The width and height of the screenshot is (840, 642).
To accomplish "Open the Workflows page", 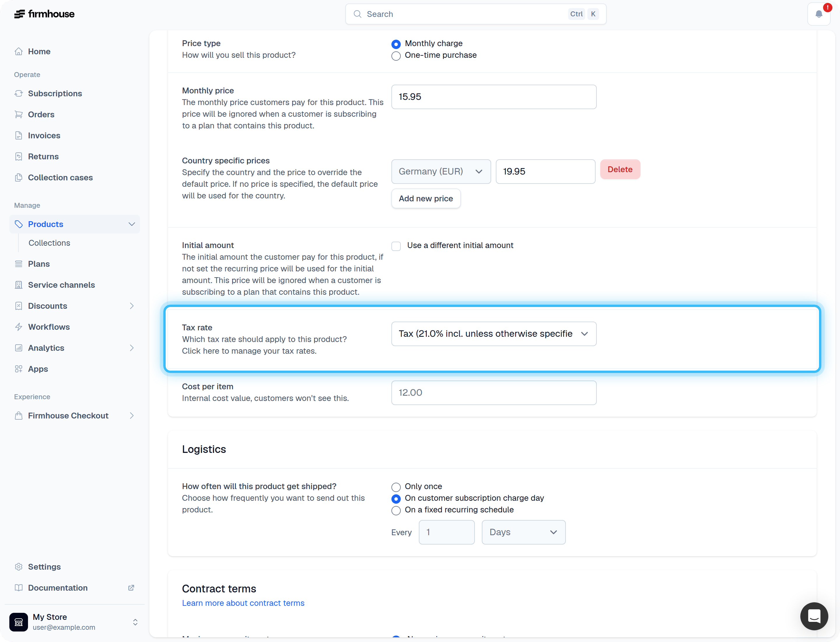I will [x=74, y=327].
